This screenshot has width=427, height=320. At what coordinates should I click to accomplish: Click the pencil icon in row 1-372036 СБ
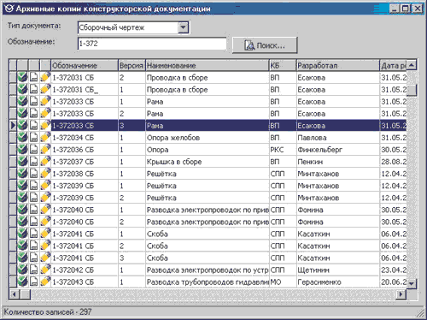pyautogui.click(x=45, y=150)
